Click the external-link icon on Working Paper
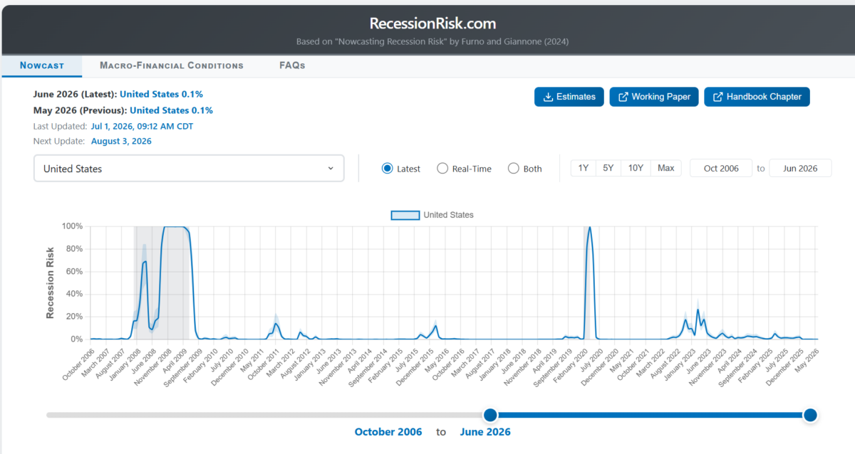This screenshot has width=855, height=454. coord(623,97)
